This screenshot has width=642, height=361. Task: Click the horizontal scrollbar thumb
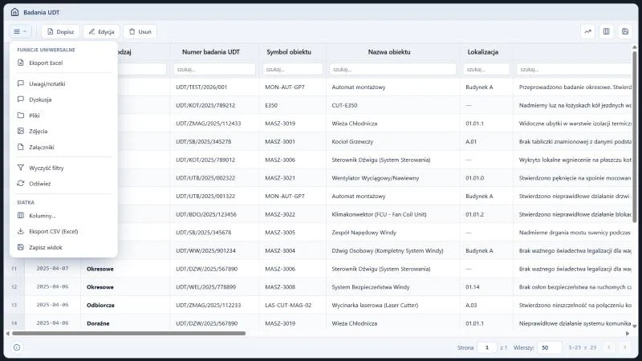[128, 334]
